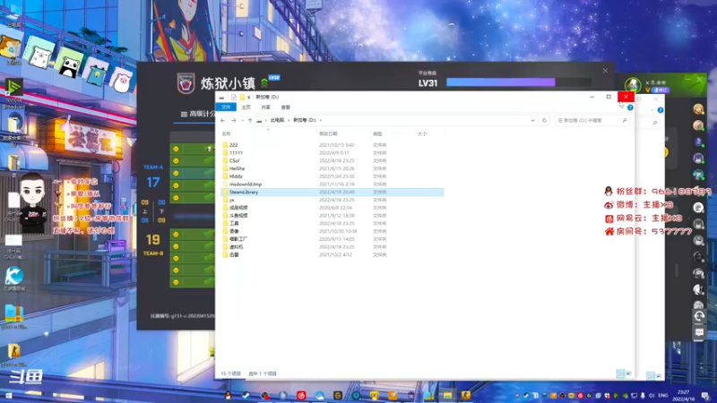Click the ENG language indicator in taskbar
Image resolution: width=717 pixels, height=403 pixels.
pos(663,395)
